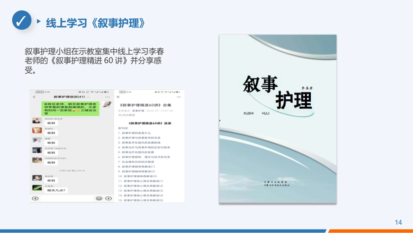Open item 7. 社会建构论的初步解读
Image resolution: width=413 pixels, height=233 pixels.
[136, 162]
